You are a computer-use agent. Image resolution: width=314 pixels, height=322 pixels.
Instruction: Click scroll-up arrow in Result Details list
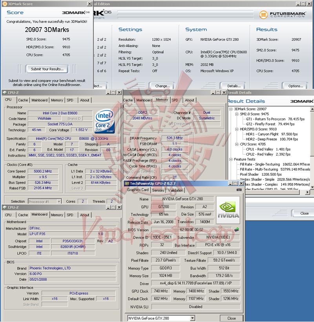pos(312,109)
